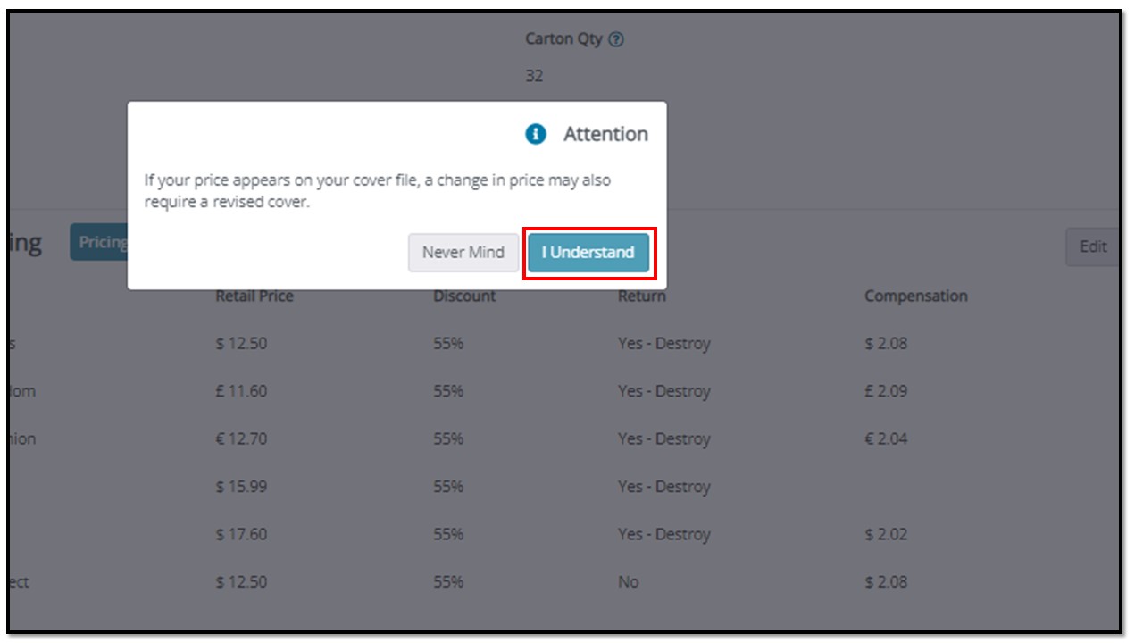This screenshot has width=1143, height=643.
Task: Select the € 12.70 retail price value
Action: tap(241, 439)
